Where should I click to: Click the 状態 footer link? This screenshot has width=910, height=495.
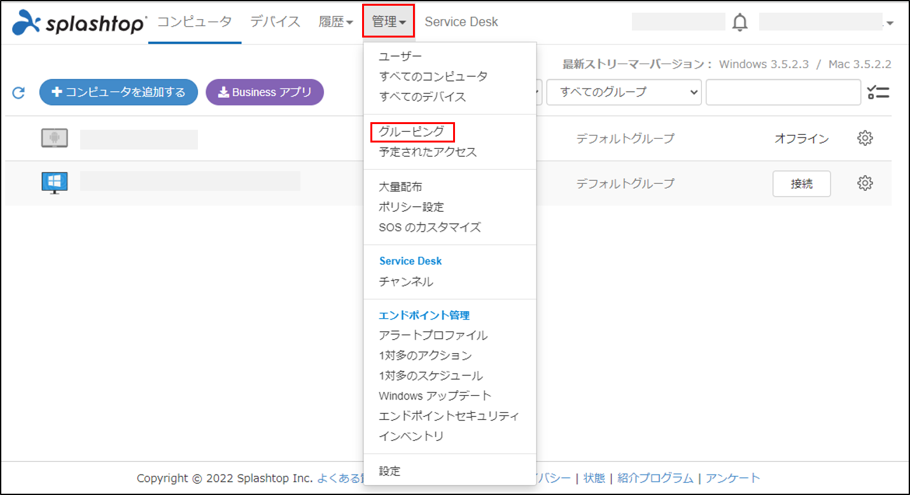[594, 478]
